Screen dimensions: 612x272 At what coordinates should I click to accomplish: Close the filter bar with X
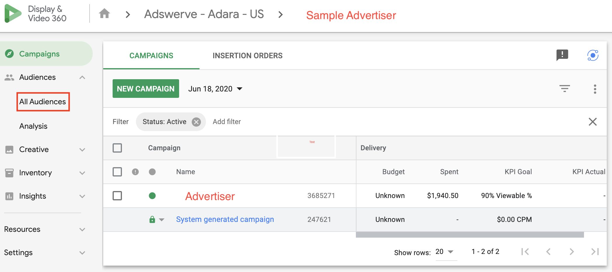point(593,121)
